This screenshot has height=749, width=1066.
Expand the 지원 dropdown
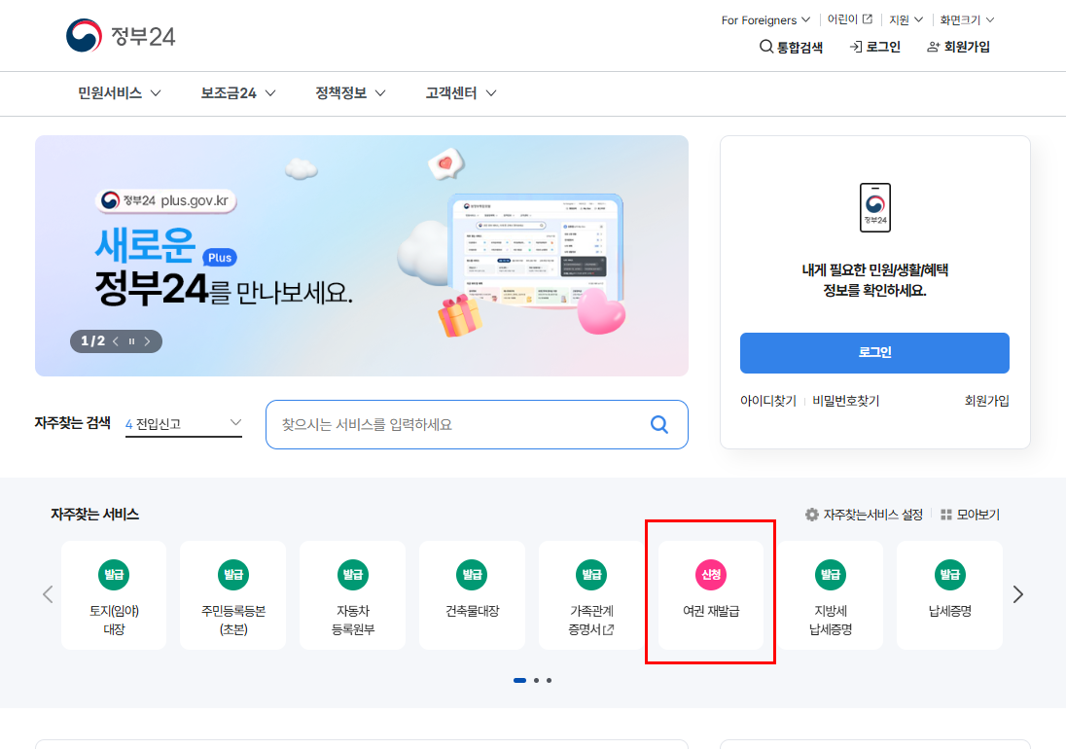906,19
